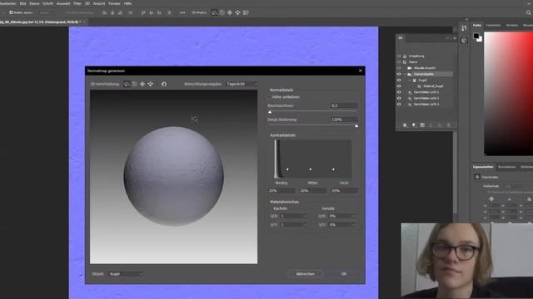Toggle visibility of Aktuelle Ansicht row
The image size is (533, 299).
coord(399,68)
